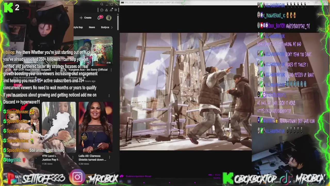Select the 'style Rap' category chip
The width and height of the screenshot is (330, 186).
[78, 27]
